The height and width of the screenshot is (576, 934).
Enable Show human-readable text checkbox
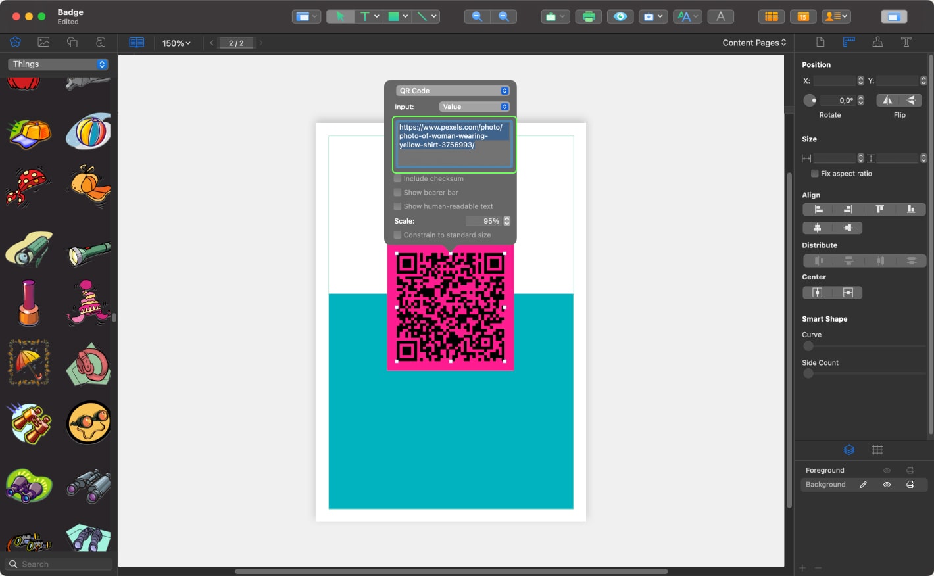[397, 206]
